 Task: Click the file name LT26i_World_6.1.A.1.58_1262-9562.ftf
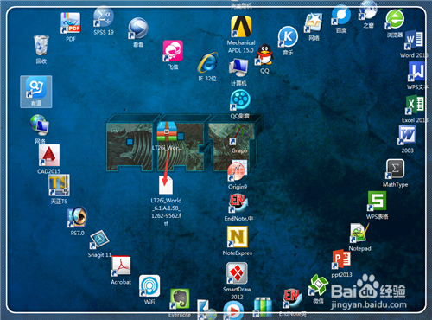click(x=166, y=212)
